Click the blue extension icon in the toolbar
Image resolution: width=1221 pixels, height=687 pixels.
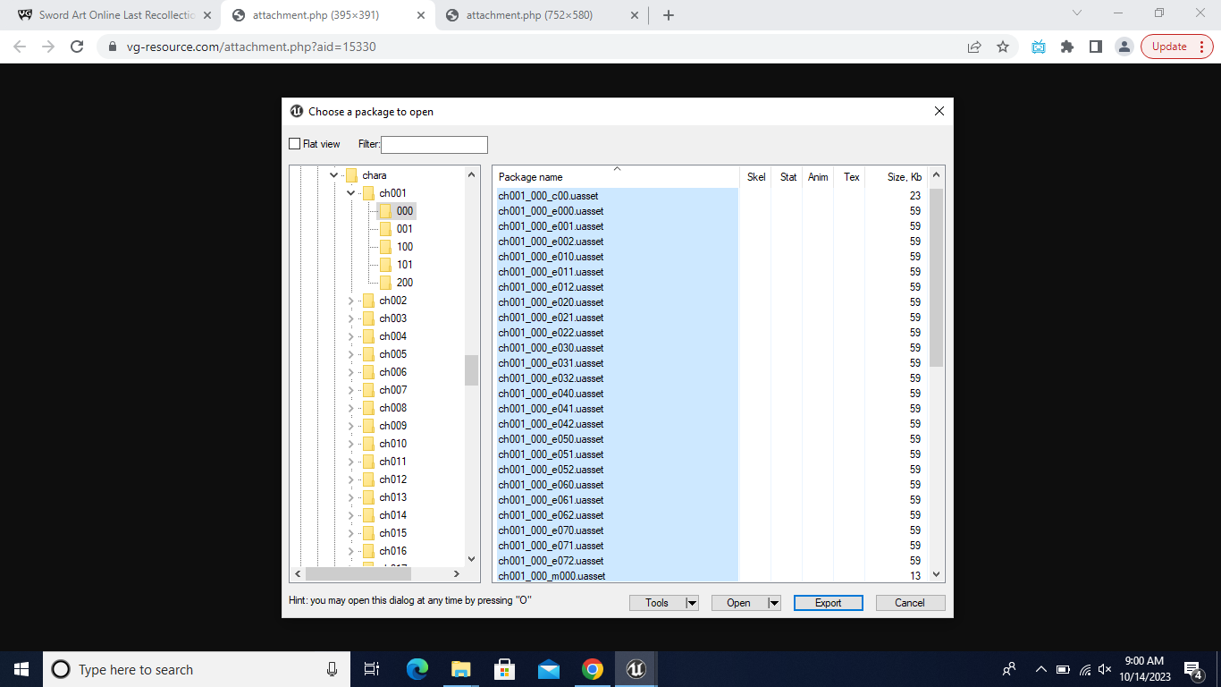pos(1038,47)
